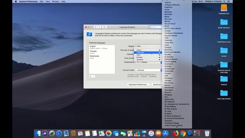
Task: Open iTunes music note icon
Action: [x=151, y=133]
